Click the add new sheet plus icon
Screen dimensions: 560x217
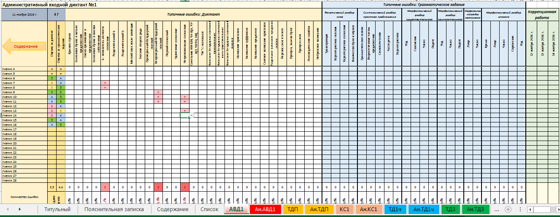[508, 209]
